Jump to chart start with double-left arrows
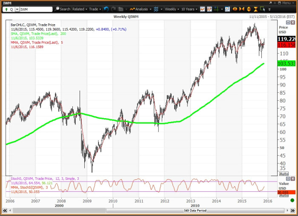 pos(5,210)
